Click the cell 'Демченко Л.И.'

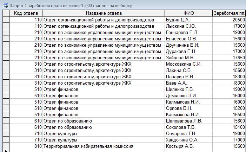click(x=188, y=95)
